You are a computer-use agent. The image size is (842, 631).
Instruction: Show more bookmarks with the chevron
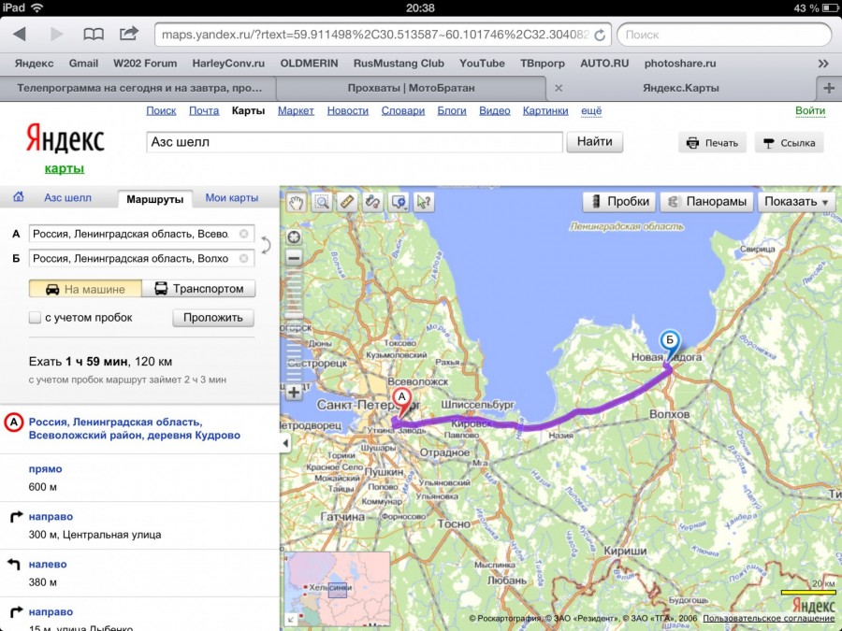(823, 64)
